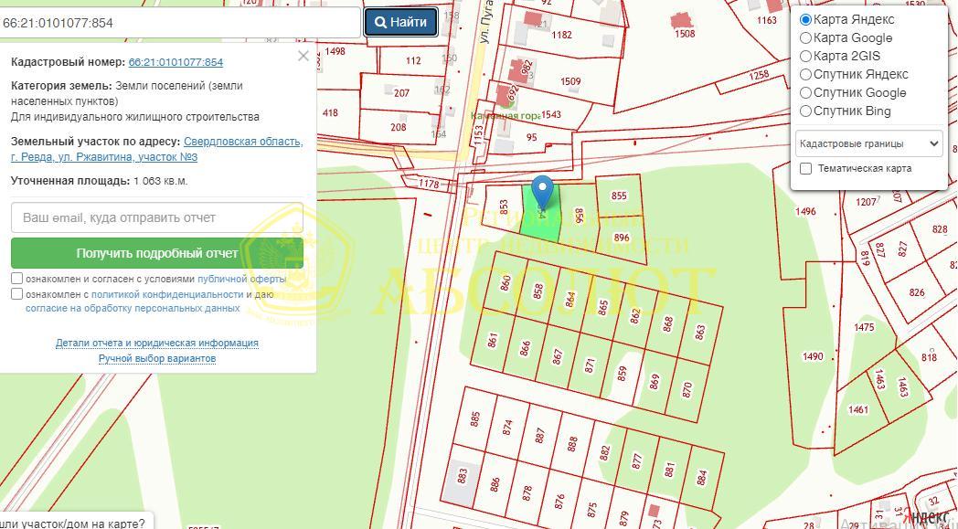Click parcel 886 on the map
Screen dimensions: 958x529
495,484
